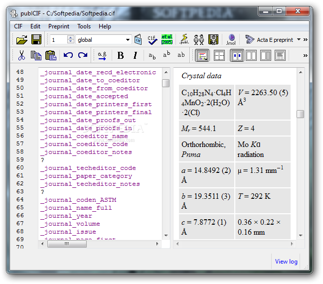Click the scissors Cut icon
Screen dimensions: 323x284
tap(22, 55)
